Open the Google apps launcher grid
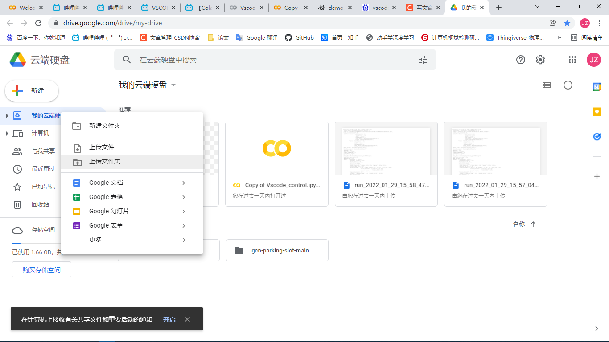The image size is (609, 342). tap(572, 59)
